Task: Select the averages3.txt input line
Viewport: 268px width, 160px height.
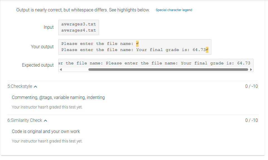Action: coord(79,24)
